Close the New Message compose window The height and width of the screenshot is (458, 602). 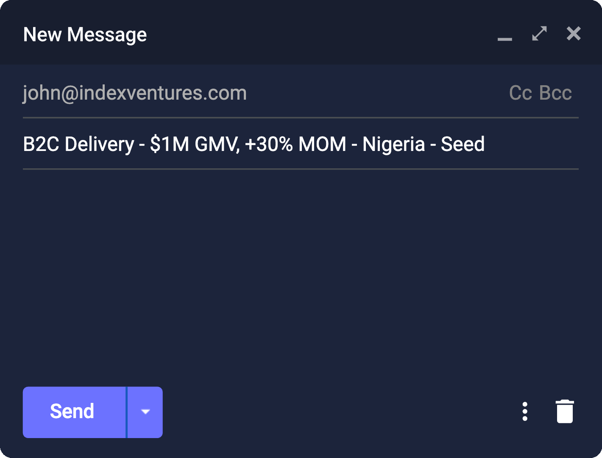pyautogui.click(x=574, y=34)
